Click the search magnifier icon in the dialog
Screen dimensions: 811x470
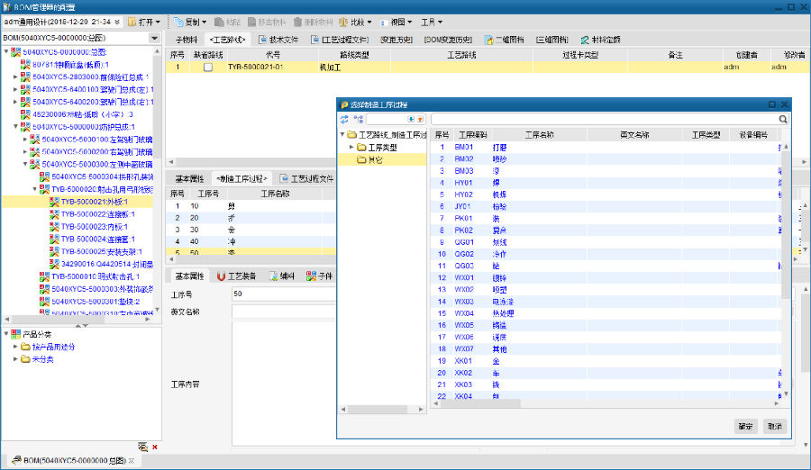pyautogui.click(x=783, y=119)
